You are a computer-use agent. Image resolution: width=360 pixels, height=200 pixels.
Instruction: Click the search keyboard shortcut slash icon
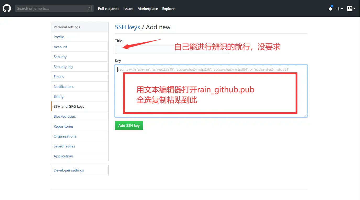point(89,8)
